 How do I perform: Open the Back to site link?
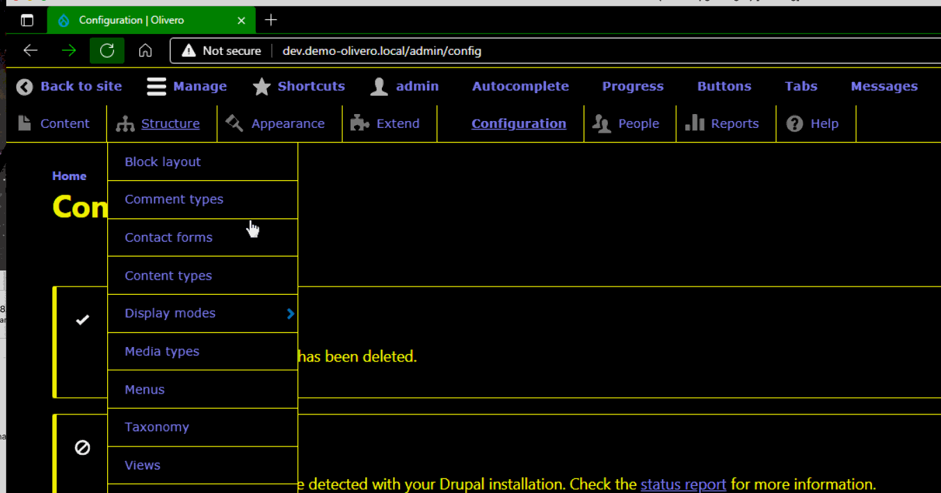(81, 86)
